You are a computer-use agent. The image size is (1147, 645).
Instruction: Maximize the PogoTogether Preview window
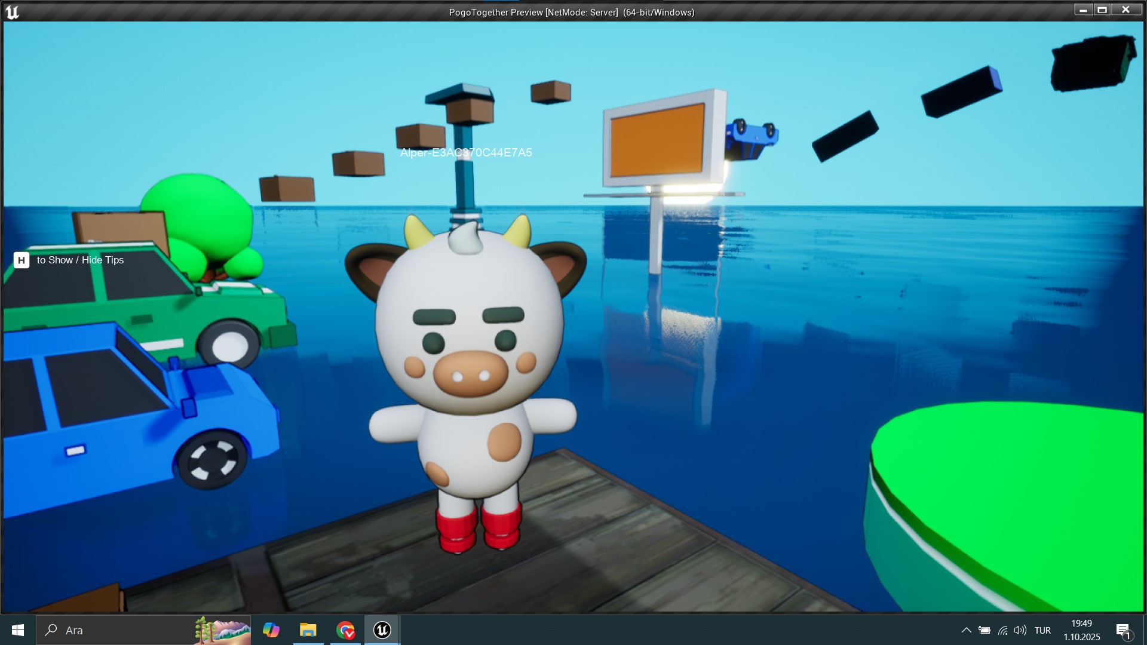click(1102, 10)
